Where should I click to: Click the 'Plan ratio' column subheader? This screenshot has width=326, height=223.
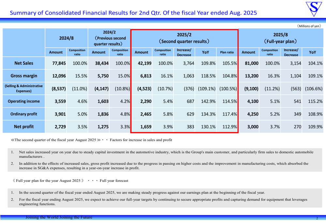[x=227, y=52]
